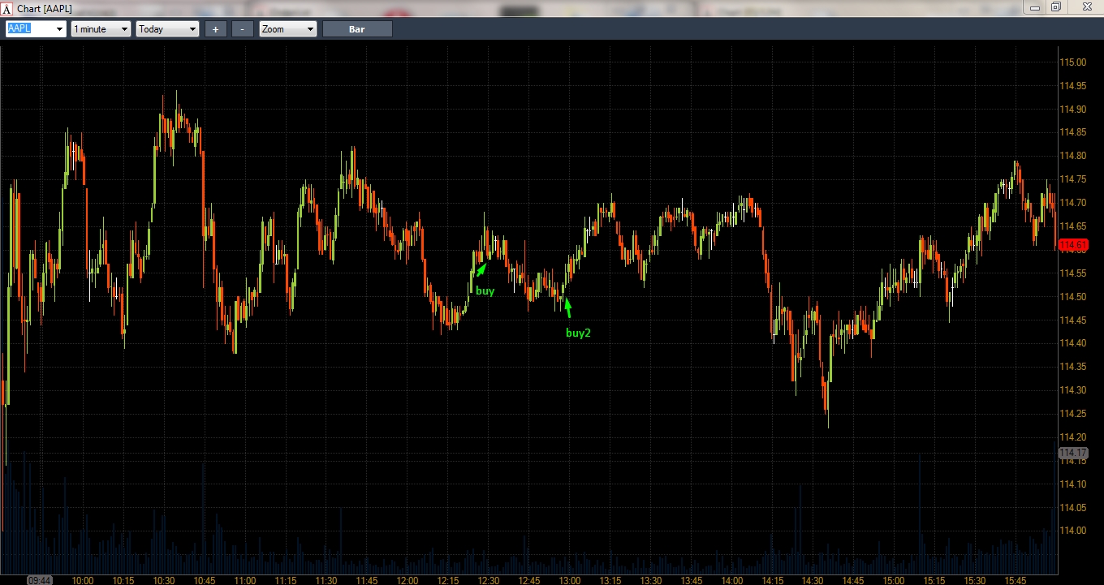
Task: Expand the Zoom dropdown
Action: (x=310, y=29)
